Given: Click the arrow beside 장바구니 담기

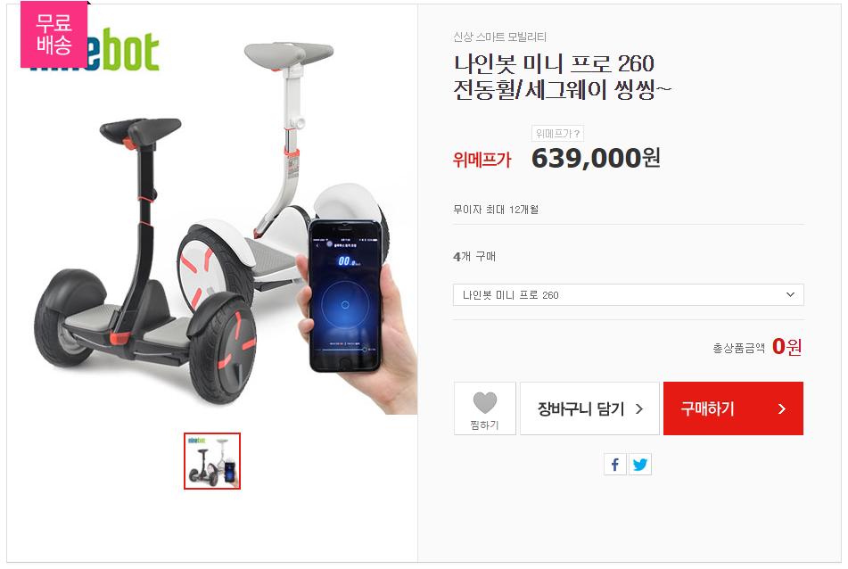Looking at the screenshot, I should point(639,408).
